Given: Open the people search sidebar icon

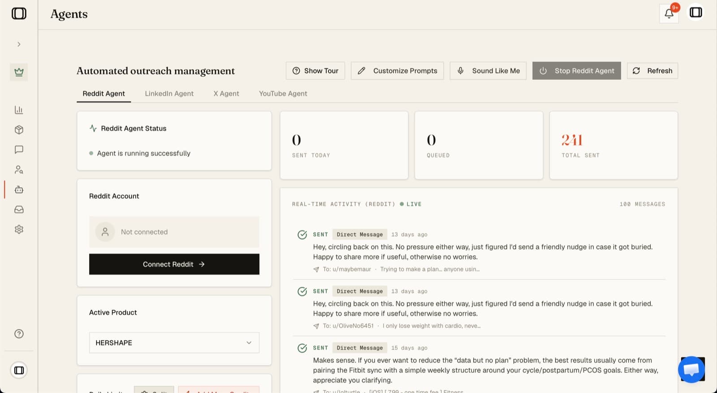Looking at the screenshot, I should click(x=19, y=170).
